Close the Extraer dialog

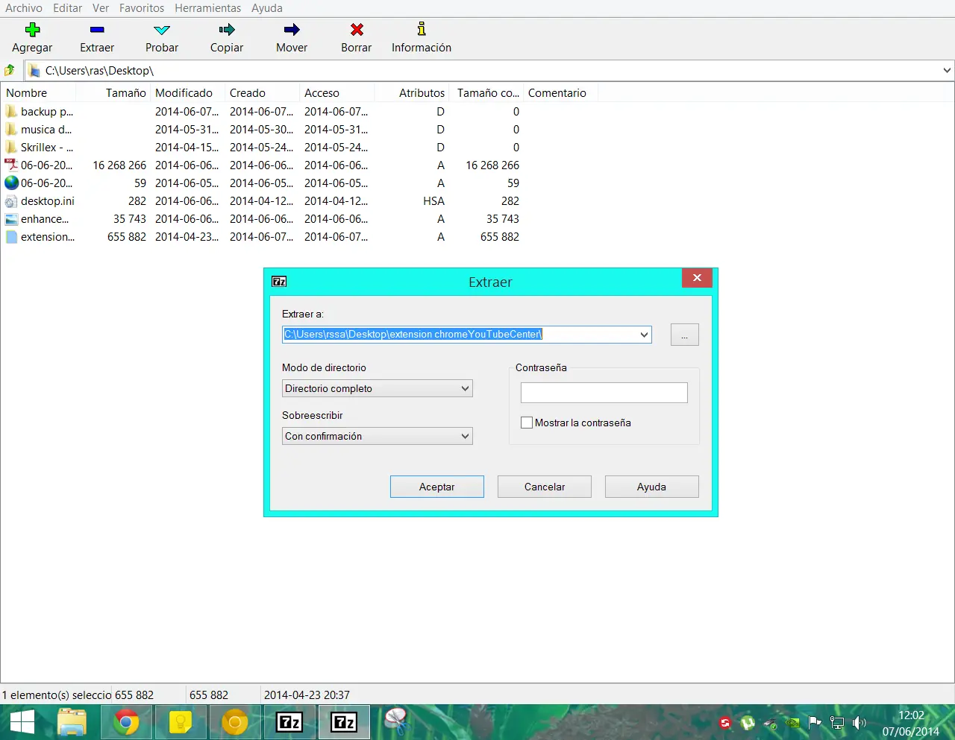[697, 278]
